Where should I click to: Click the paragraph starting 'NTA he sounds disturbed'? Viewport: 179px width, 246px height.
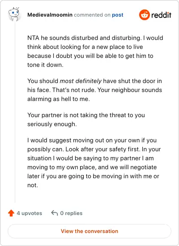[95, 51]
